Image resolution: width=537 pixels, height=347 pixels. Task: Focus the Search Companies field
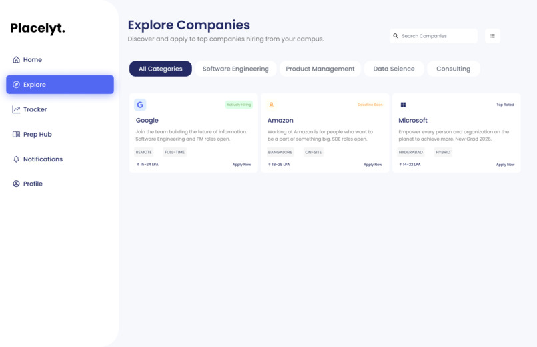(x=434, y=36)
